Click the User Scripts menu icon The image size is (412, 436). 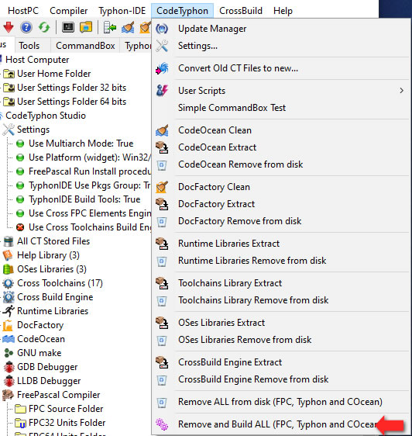(x=162, y=91)
